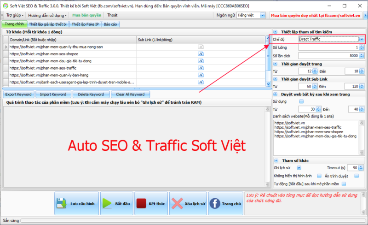Viewport: 368px width, 225px height.
Task: Open the Chế độ Direct Traffic dropdown
Action: tap(362, 39)
